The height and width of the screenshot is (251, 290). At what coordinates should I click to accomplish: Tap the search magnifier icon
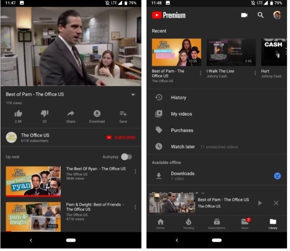tap(260, 15)
